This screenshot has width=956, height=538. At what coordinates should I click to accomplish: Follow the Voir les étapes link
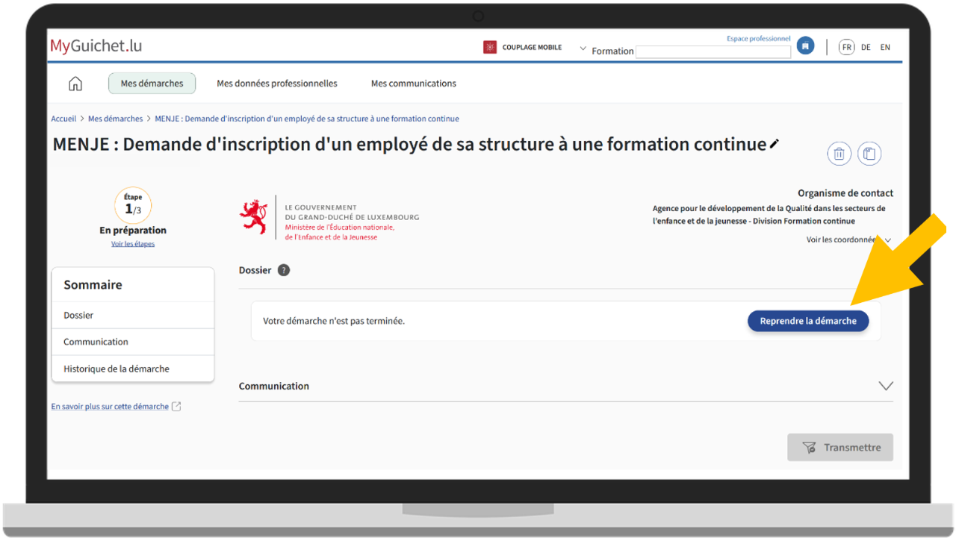click(133, 244)
